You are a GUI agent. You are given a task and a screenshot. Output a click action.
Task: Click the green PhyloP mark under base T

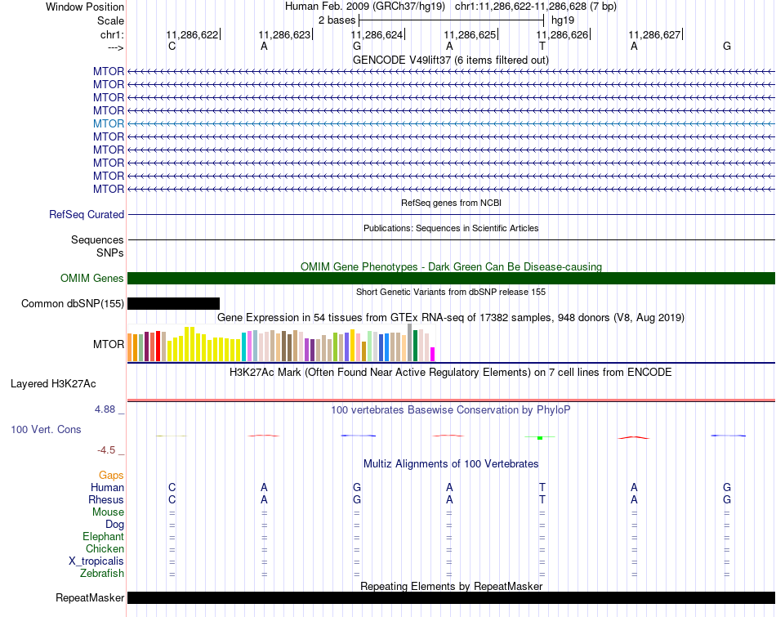(x=540, y=438)
